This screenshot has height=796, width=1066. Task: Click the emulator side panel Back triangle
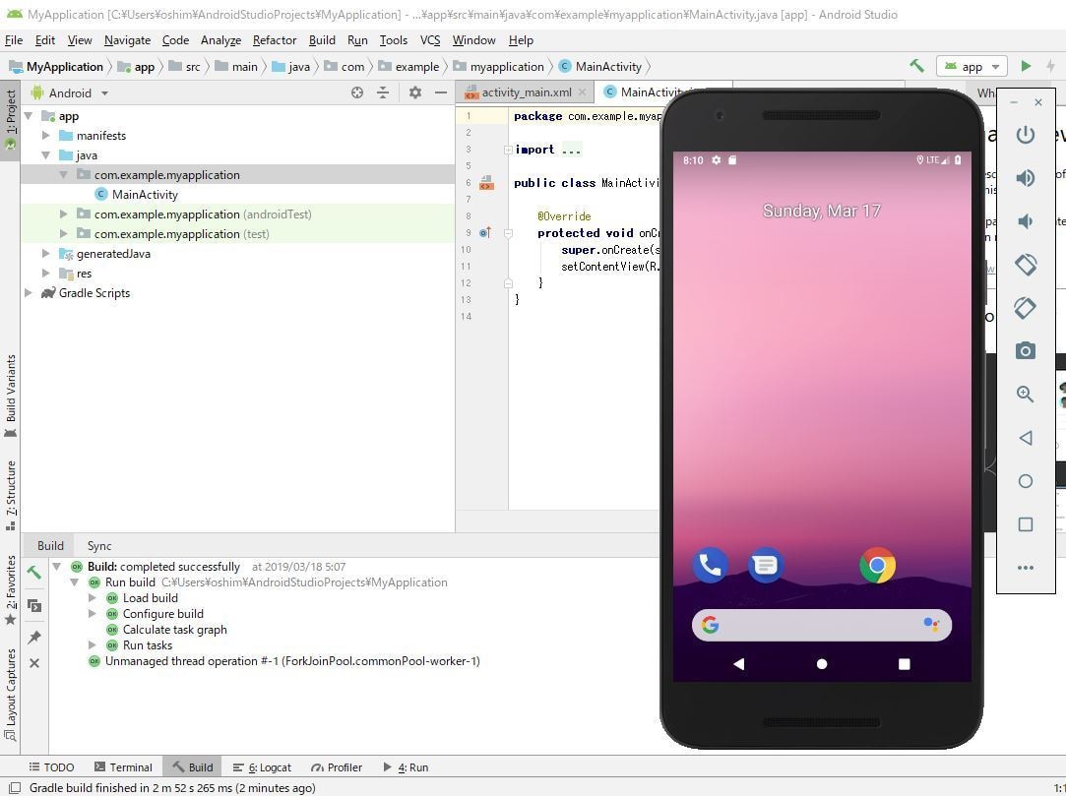click(1026, 438)
